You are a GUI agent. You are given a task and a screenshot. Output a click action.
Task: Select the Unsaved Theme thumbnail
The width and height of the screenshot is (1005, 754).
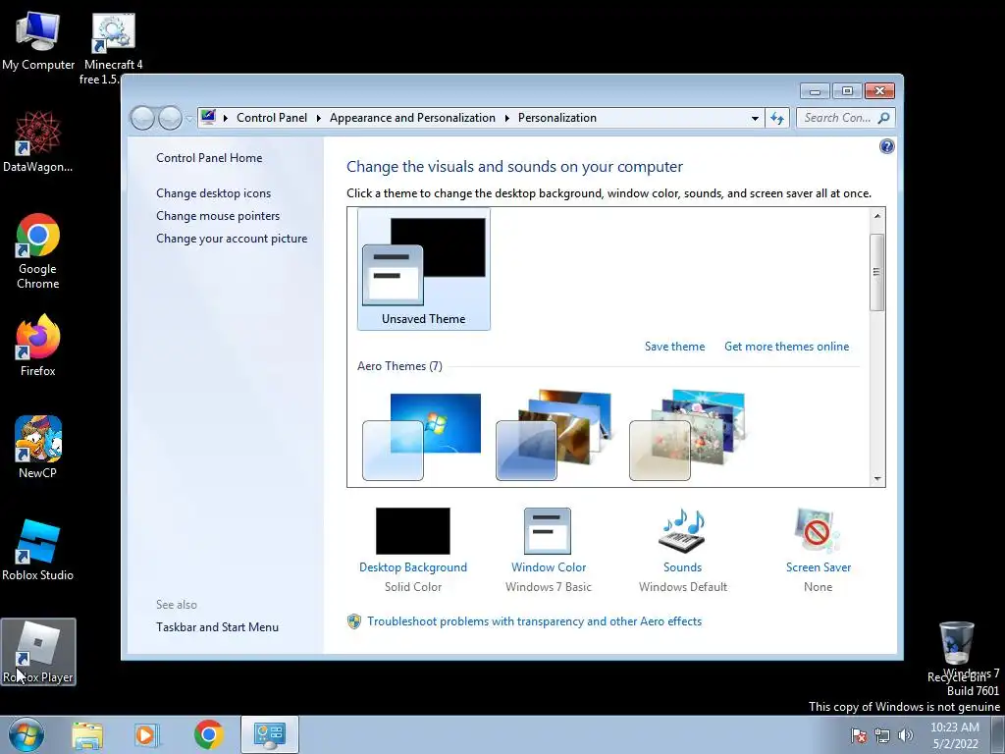(x=424, y=269)
